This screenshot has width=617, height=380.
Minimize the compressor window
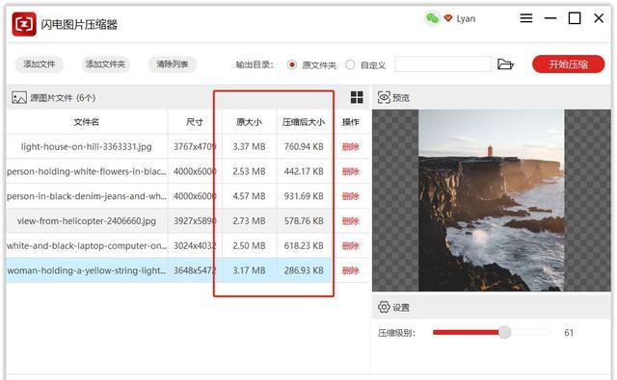550,18
